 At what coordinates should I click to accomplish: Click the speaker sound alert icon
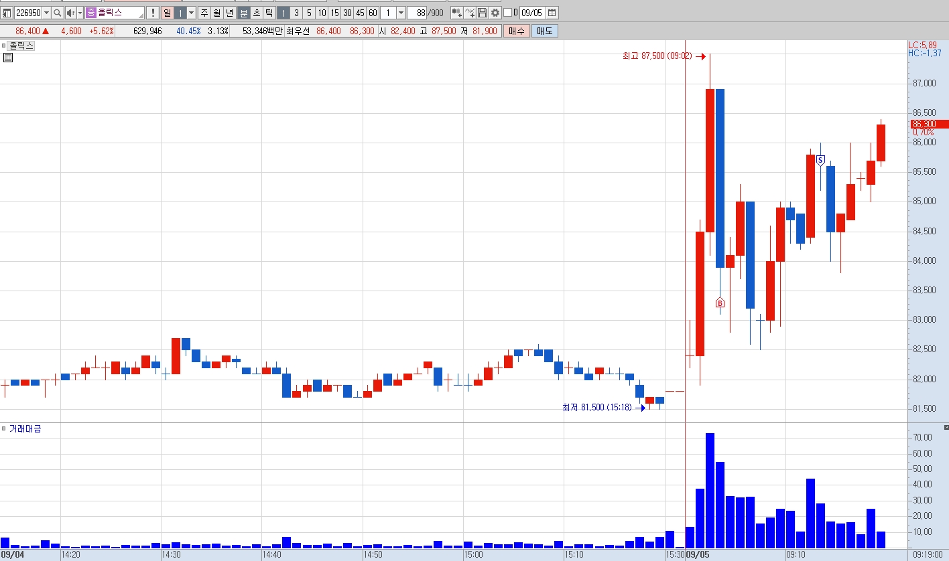pos(70,13)
